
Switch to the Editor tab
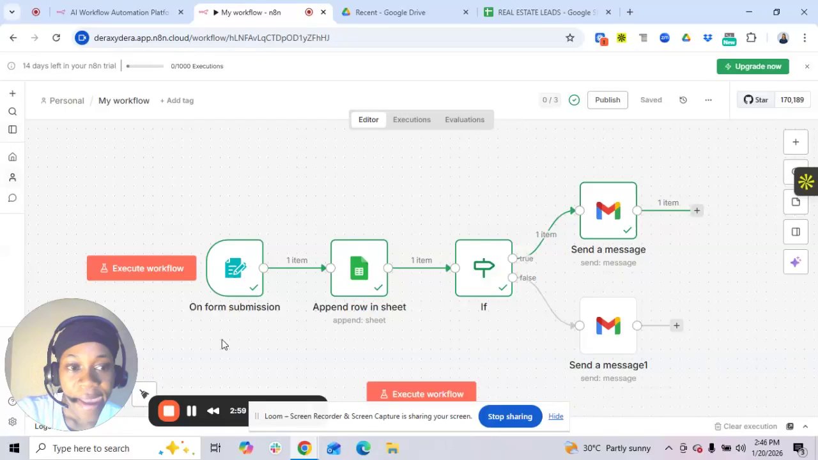[x=368, y=119]
